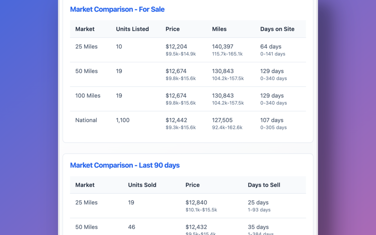The image size is (376, 235).
Task: Click the '100 Miles' row label
Action: [88, 96]
